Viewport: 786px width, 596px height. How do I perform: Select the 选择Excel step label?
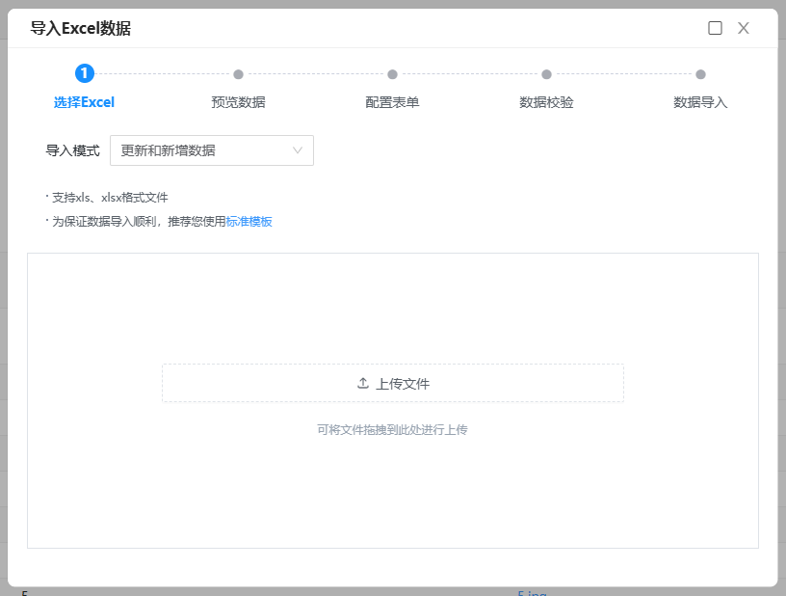tap(84, 102)
